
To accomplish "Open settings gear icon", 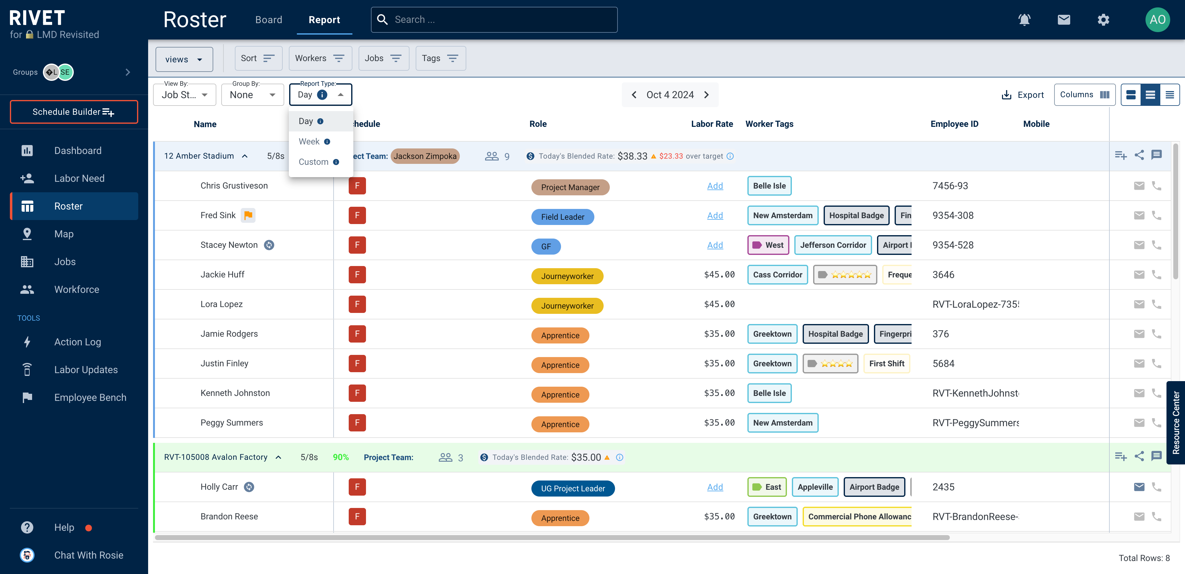I will pos(1103,20).
